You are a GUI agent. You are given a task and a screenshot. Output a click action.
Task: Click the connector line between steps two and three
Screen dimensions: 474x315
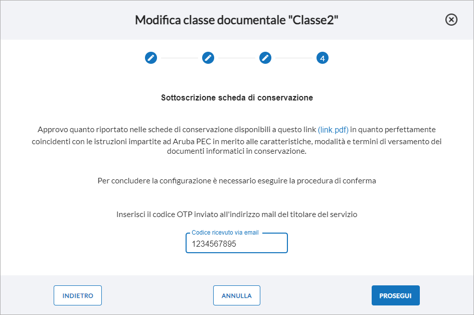[237, 58]
